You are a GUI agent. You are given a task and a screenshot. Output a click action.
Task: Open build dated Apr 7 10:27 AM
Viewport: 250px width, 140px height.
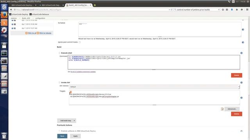click(29, 28)
